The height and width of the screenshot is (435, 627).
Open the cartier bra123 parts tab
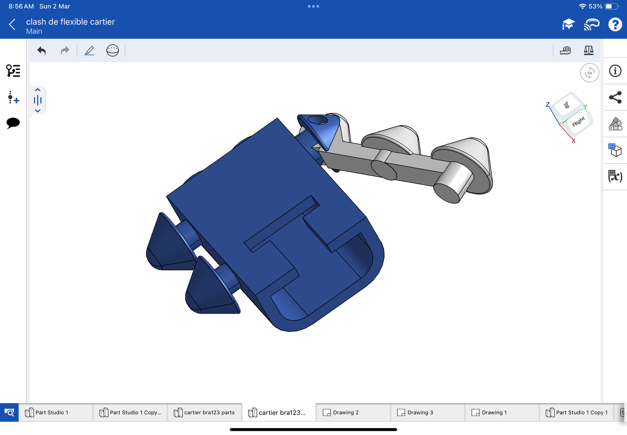(204, 412)
